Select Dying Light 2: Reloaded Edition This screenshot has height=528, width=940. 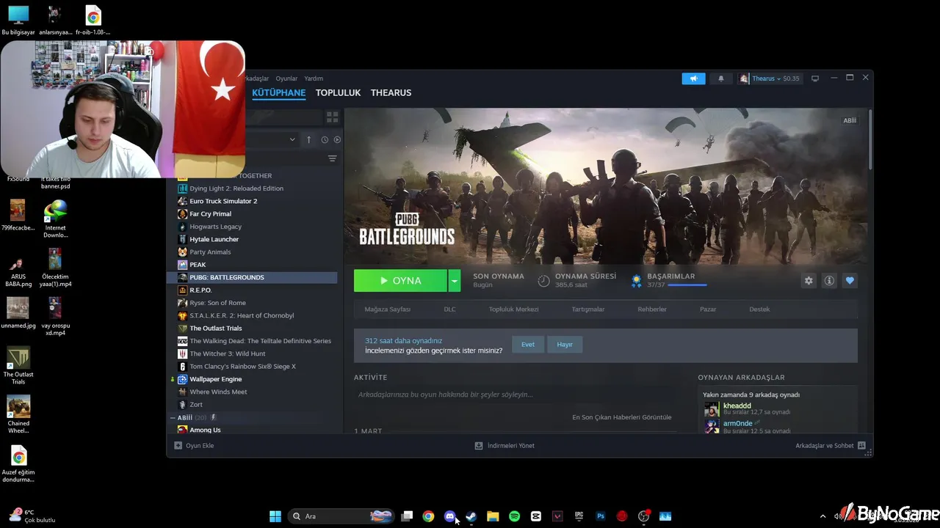click(236, 188)
